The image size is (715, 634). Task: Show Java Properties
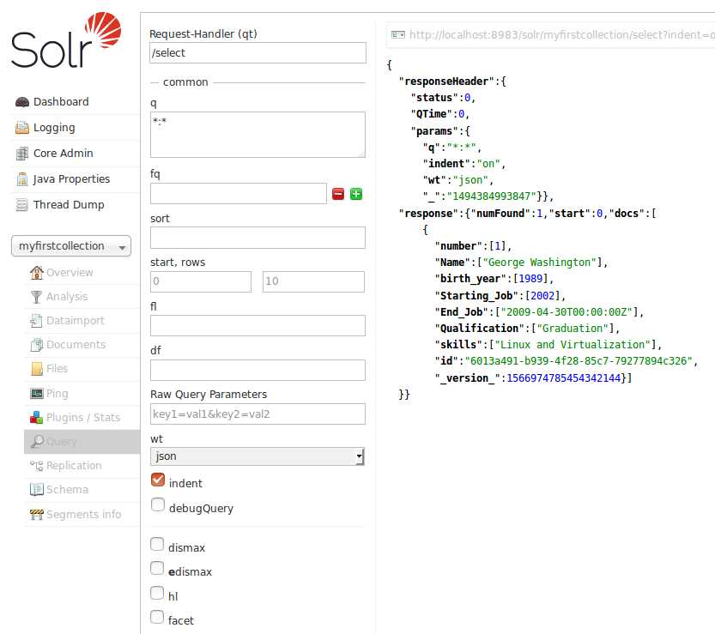71,179
